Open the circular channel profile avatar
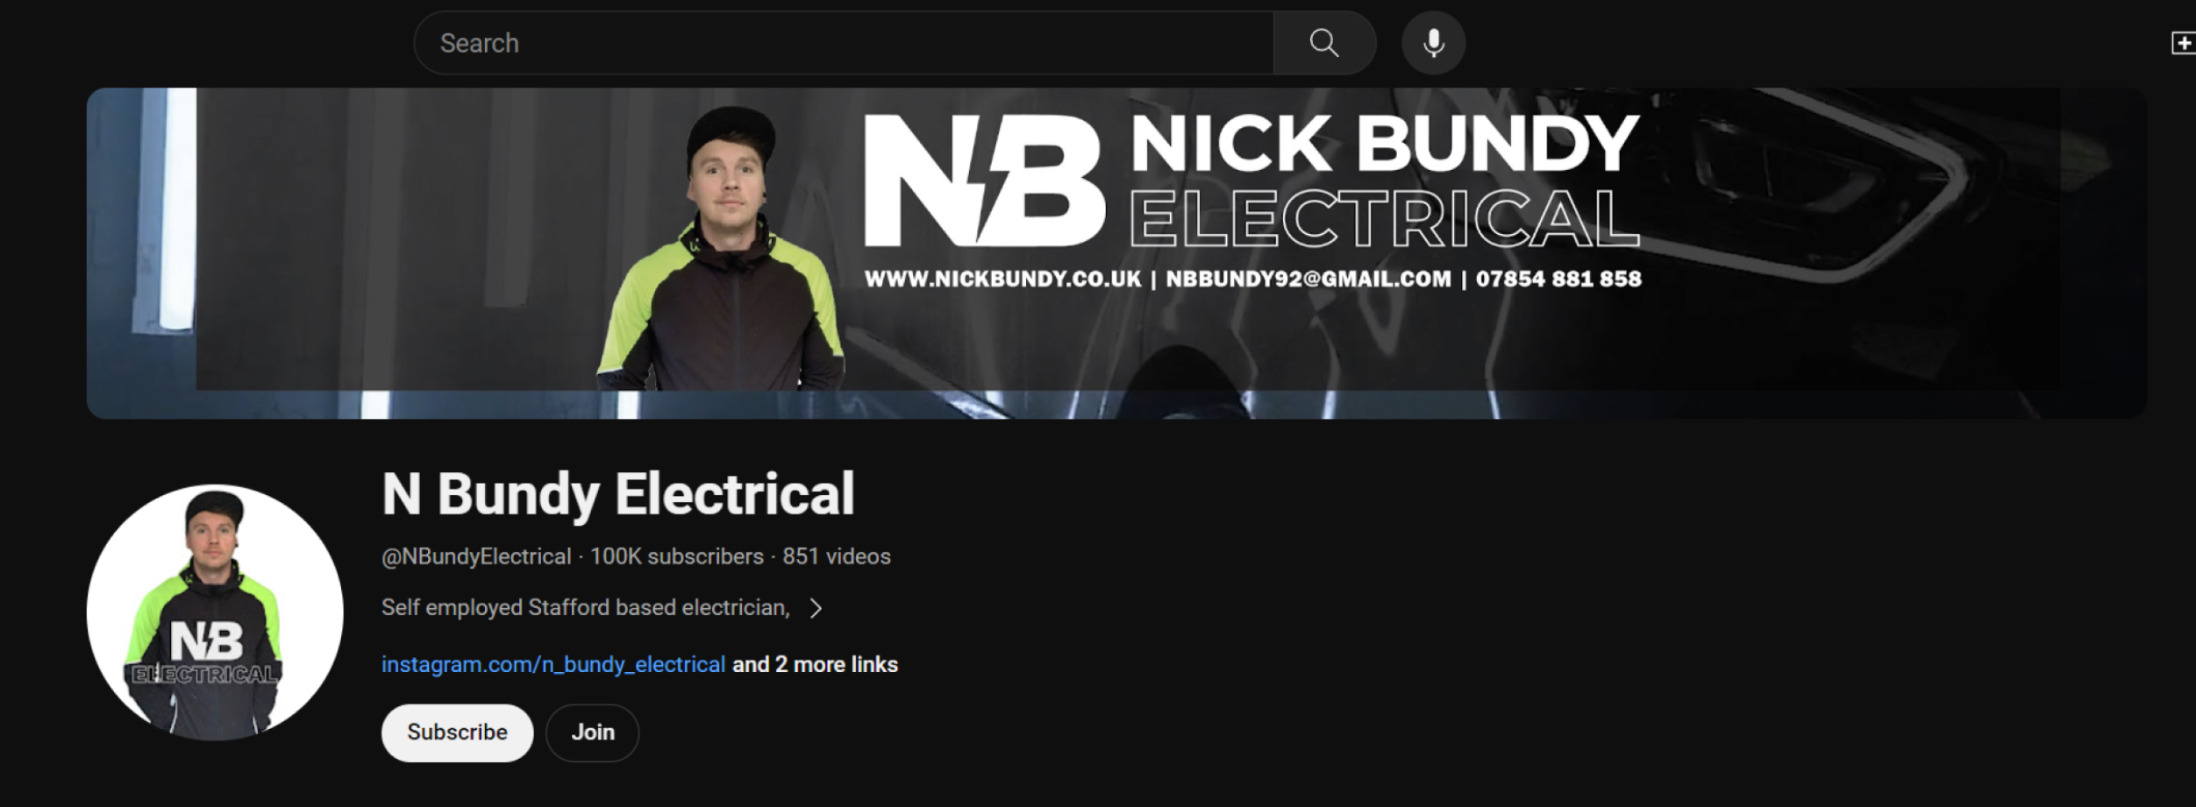This screenshot has height=807, width=2196. coord(215,612)
